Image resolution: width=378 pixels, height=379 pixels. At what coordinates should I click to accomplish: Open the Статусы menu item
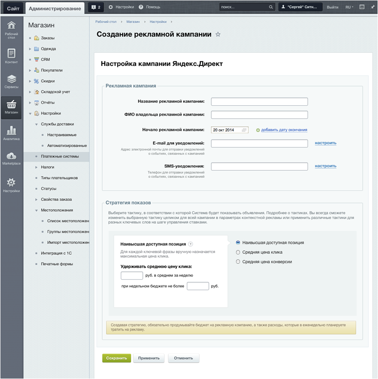click(48, 188)
